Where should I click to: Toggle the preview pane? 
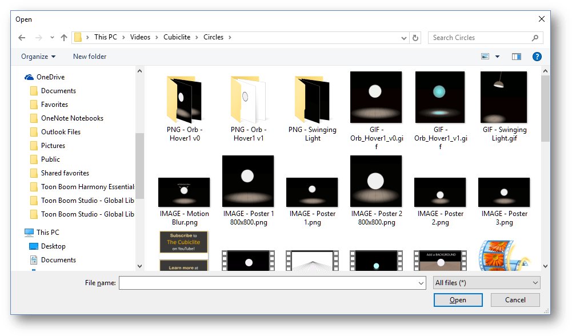(x=516, y=56)
